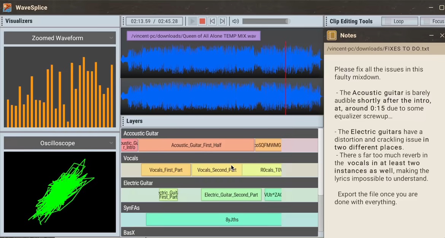Click the Layers panel vertical scrollbar
Image resolution: width=445 pixels, height=238 pixels.
pyautogui.click(x=320, y=162)
